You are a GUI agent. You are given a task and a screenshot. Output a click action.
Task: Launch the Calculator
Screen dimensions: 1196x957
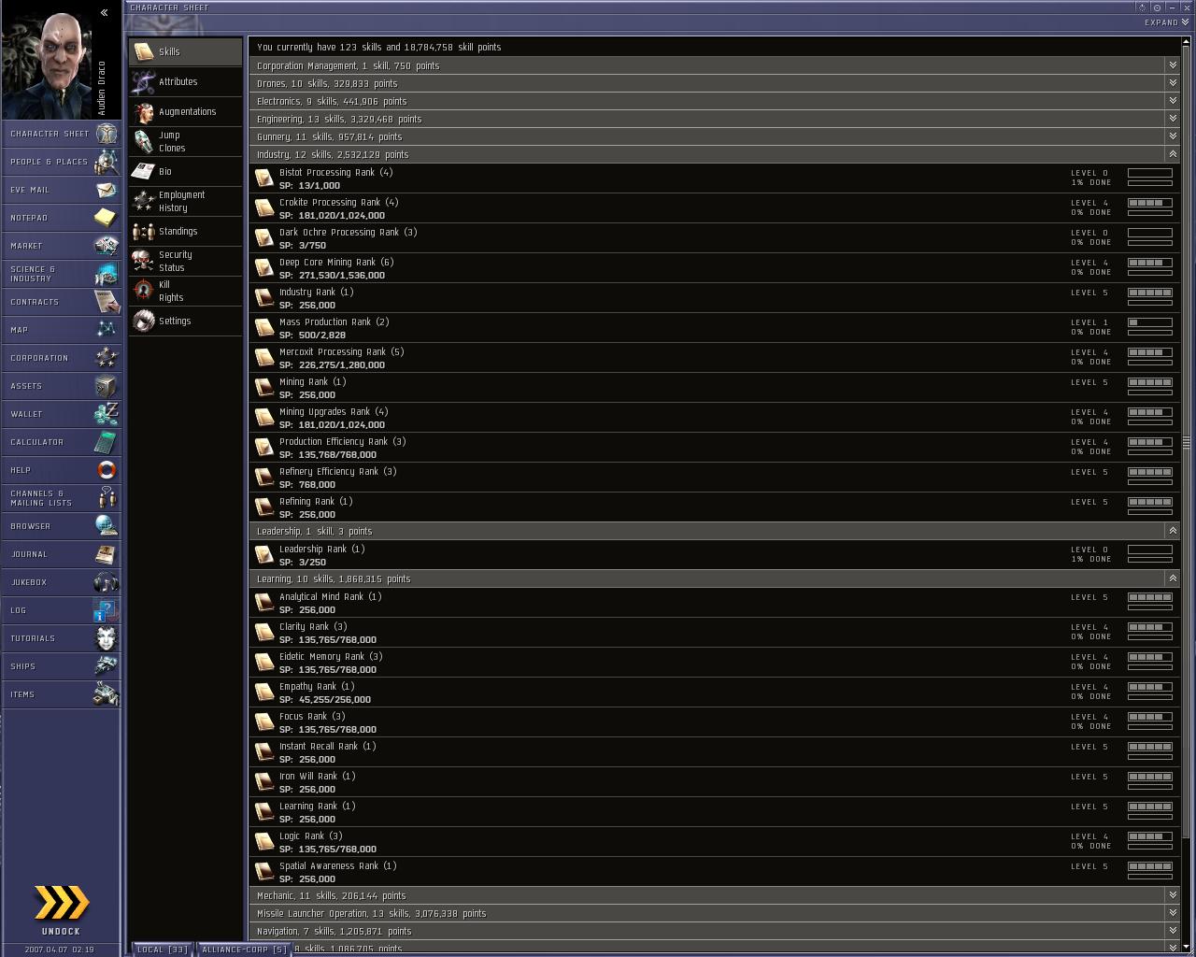[x=61, y=442]
